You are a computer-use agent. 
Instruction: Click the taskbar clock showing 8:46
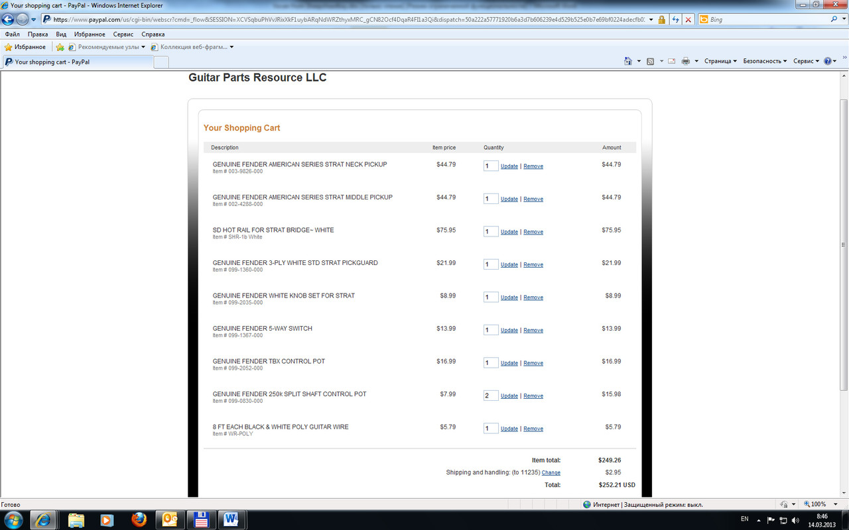pos(822,520)
